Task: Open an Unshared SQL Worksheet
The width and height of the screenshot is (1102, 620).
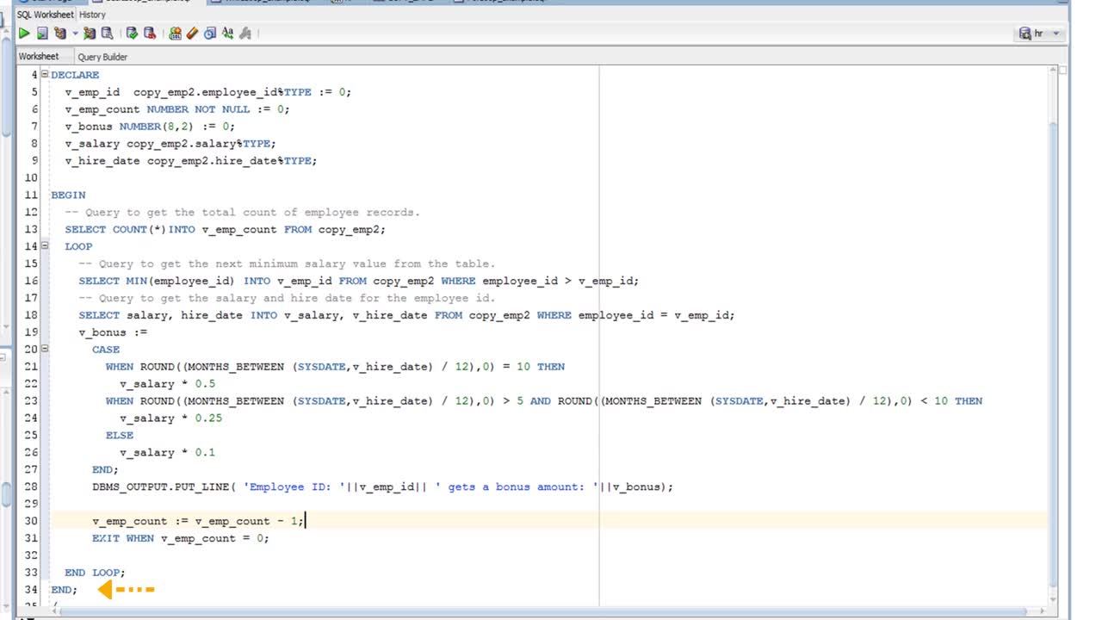Action: (x=176, y=34)
